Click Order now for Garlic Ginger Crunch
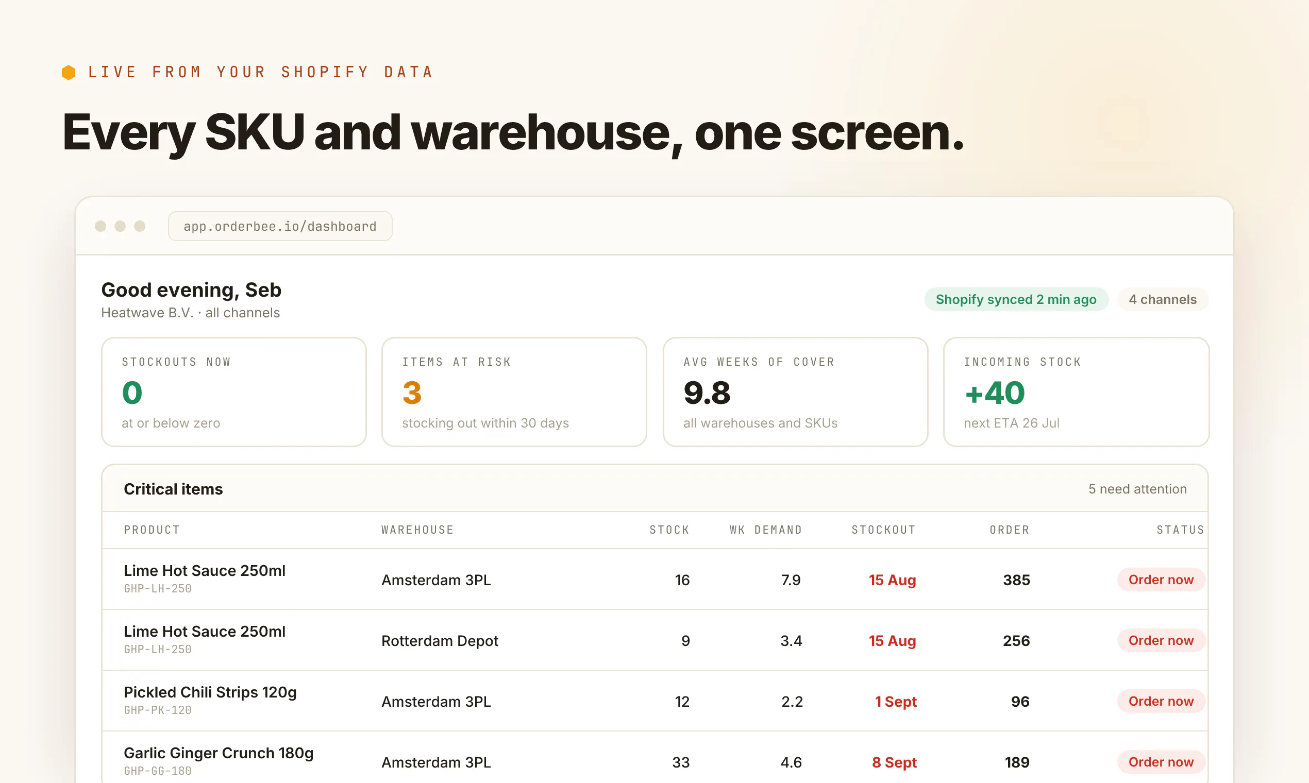Image resolution: width=1309 pixels, height=783 pixels. (x=1161, y=762)
